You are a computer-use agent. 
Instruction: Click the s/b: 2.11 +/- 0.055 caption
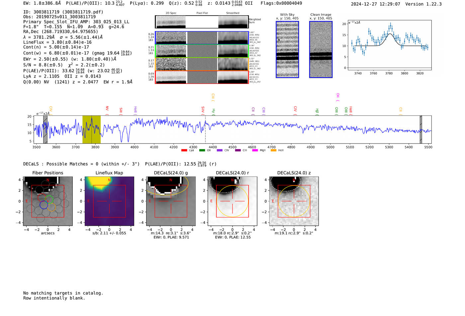tap(109, 233)
